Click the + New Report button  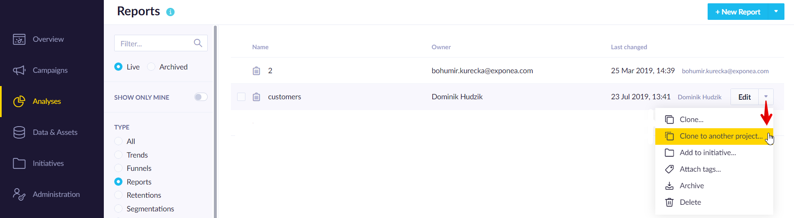coord(738,12)
